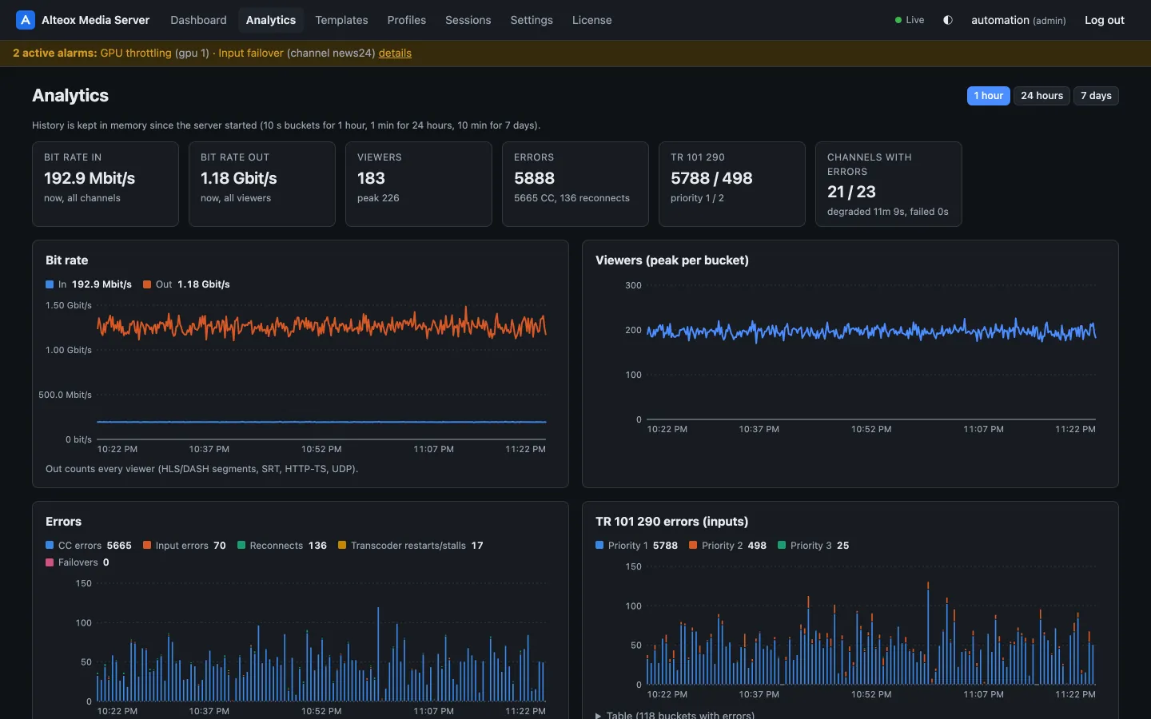Toggle Input errors legend entry
The image size is (1151, 719).
(185, 546)
